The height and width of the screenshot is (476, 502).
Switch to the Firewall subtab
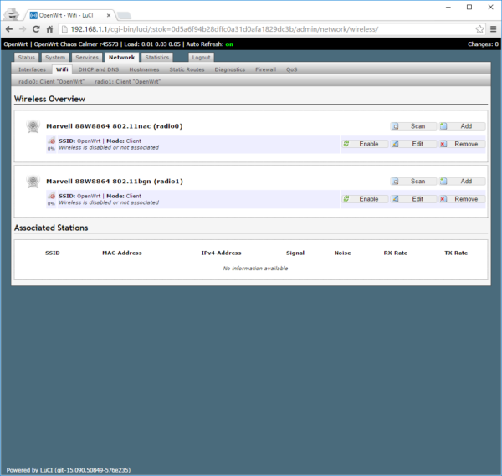pos(265,69)
